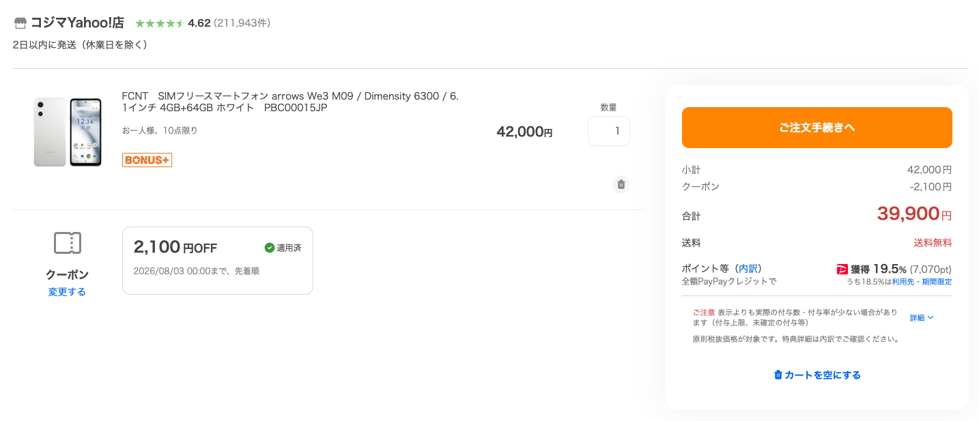Open the 利用先・期間限定 link
979x421 pixels.
tap(922, 281)
